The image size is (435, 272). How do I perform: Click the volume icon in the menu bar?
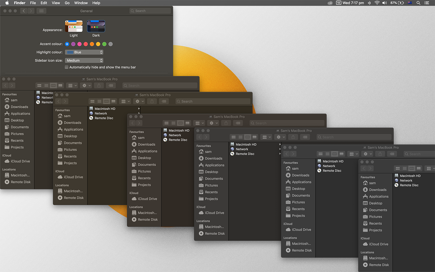pos(384,3)
